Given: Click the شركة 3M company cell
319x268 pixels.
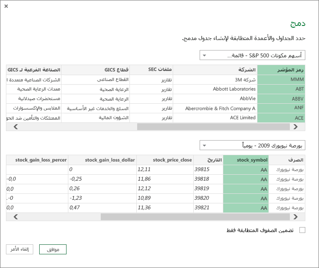Looking at the screenshot, I should coord(215,80).
